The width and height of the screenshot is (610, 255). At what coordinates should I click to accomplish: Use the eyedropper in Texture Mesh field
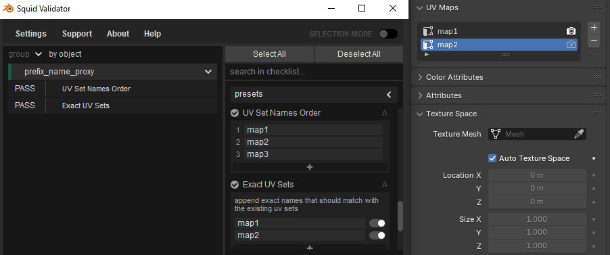coord(579,134)
